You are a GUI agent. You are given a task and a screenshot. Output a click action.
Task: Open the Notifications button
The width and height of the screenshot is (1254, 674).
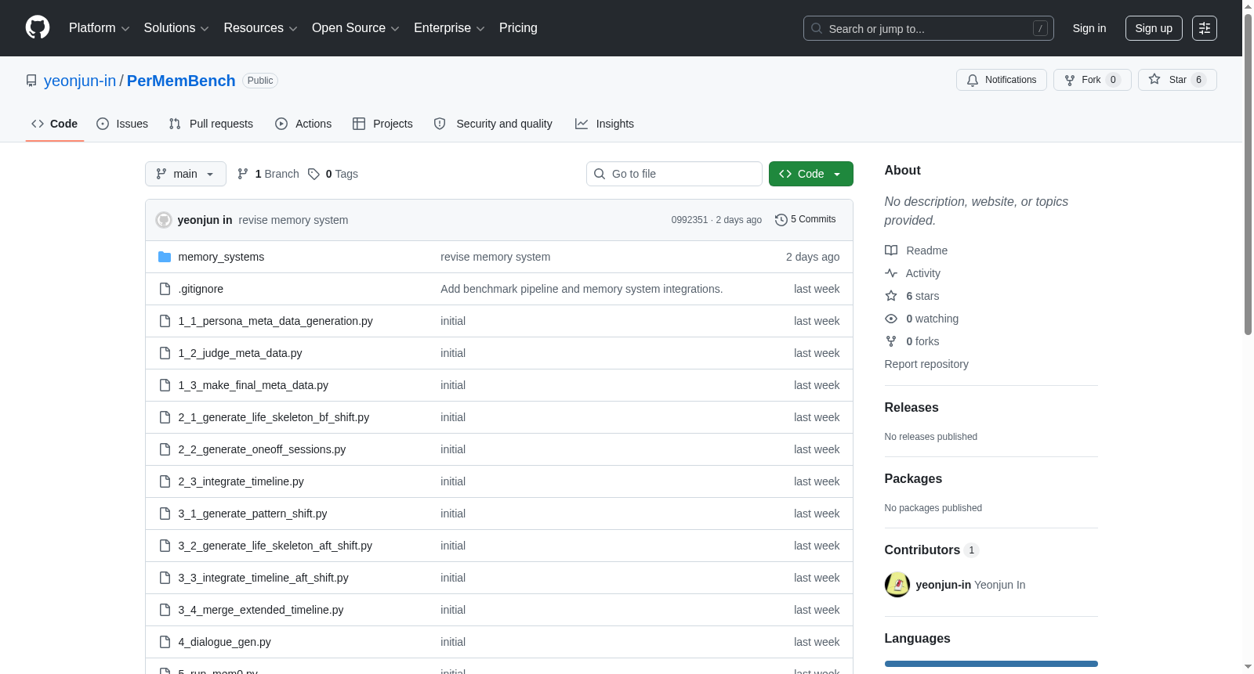1001,80
